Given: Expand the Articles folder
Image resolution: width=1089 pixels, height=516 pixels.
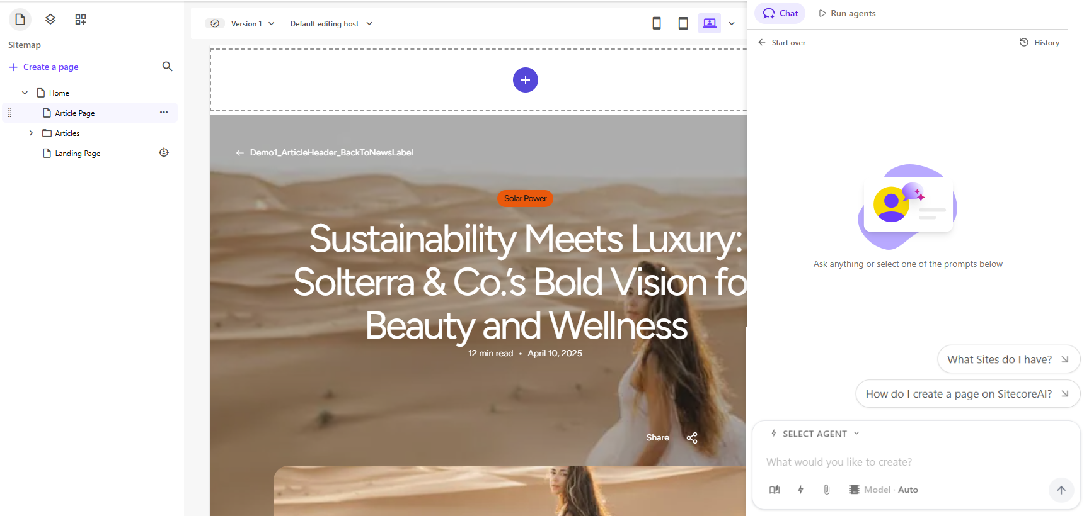Looking at the screenshot, I should coord(31,133).
